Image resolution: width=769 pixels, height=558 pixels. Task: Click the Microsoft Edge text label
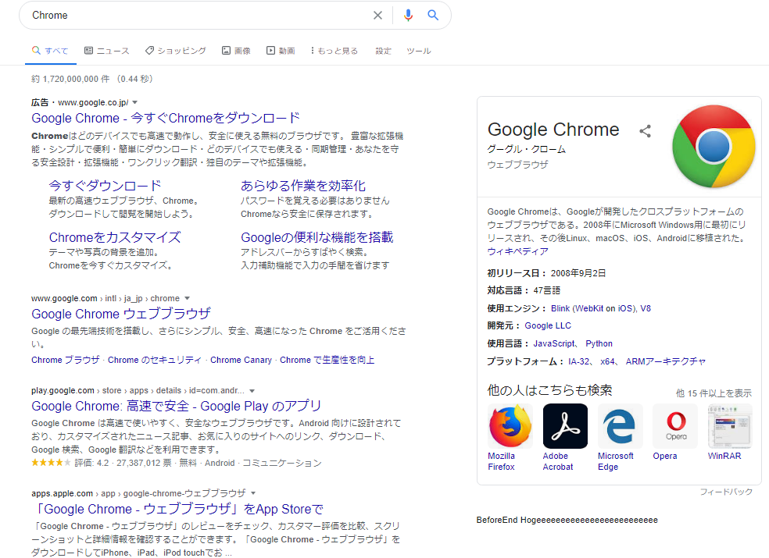(616, 461)
